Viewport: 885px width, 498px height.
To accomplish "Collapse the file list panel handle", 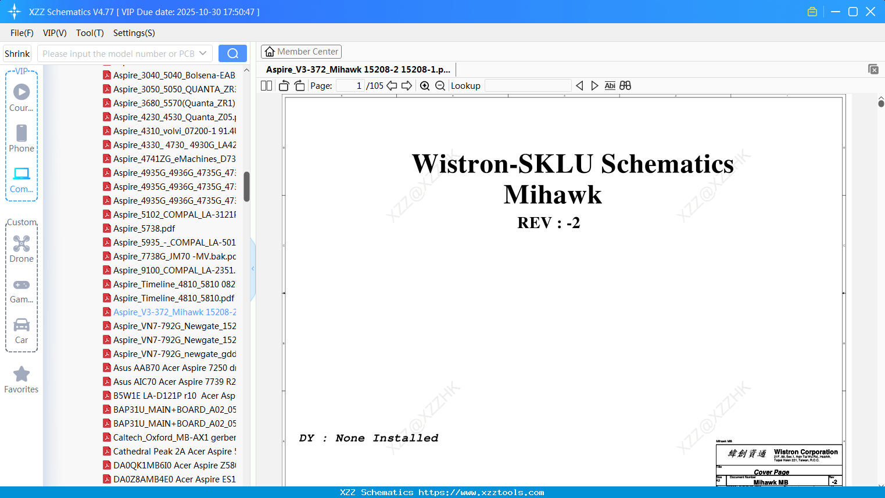I will [x=253, y=269].
